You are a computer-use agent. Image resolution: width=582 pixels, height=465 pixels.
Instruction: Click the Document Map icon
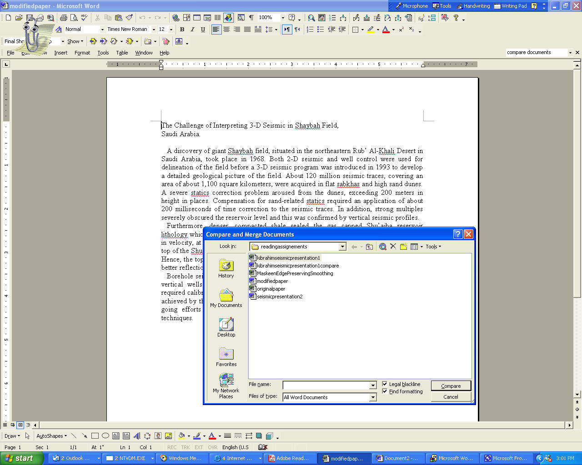241,18
